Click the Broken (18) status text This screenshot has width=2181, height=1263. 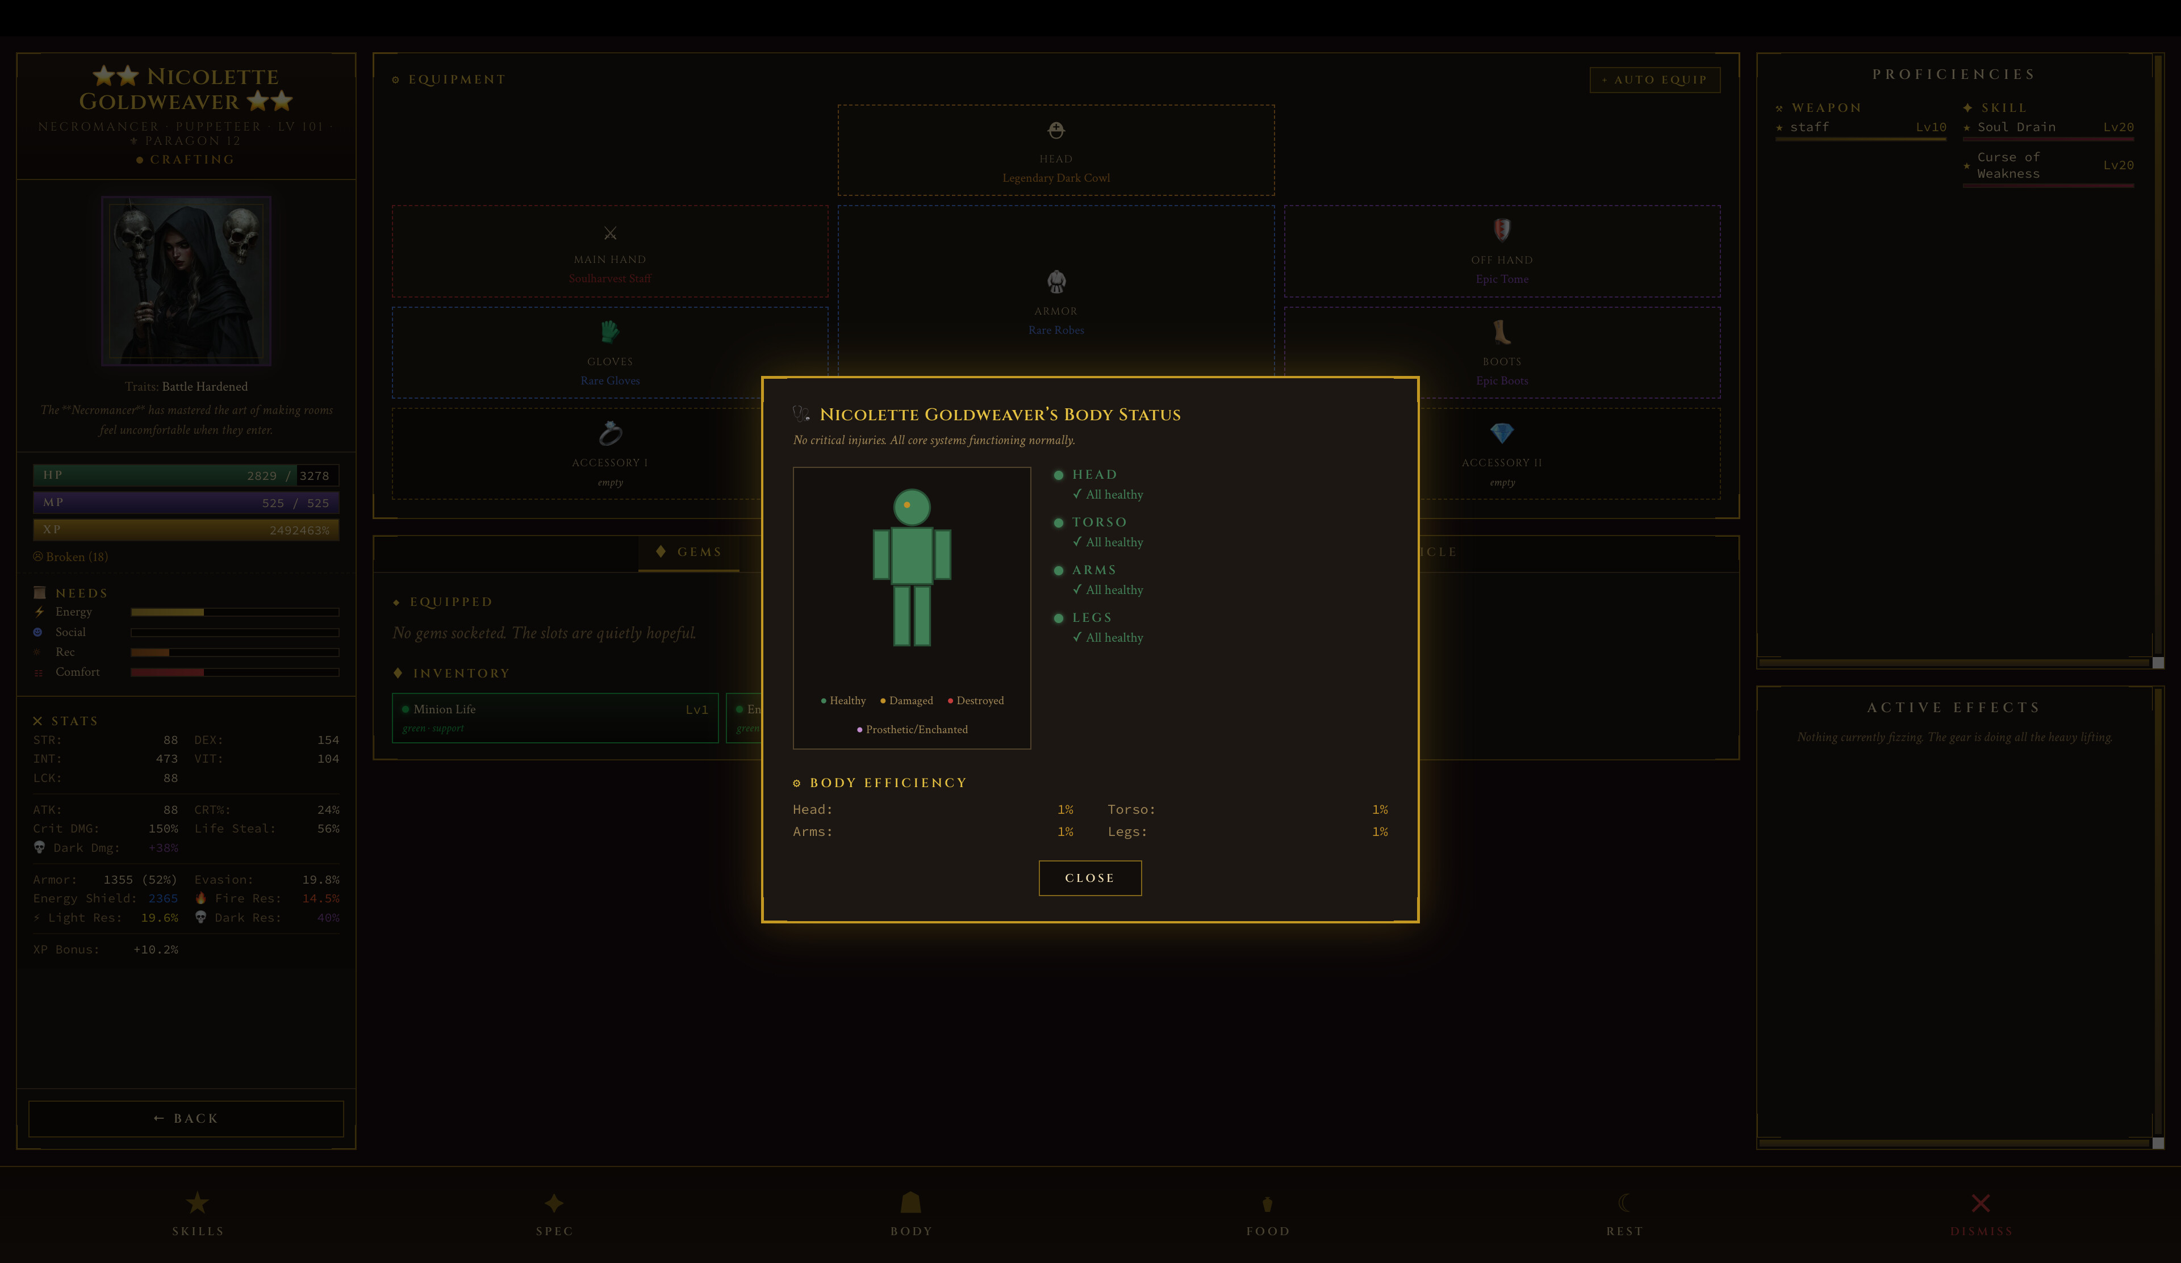(x=71, y=557)
